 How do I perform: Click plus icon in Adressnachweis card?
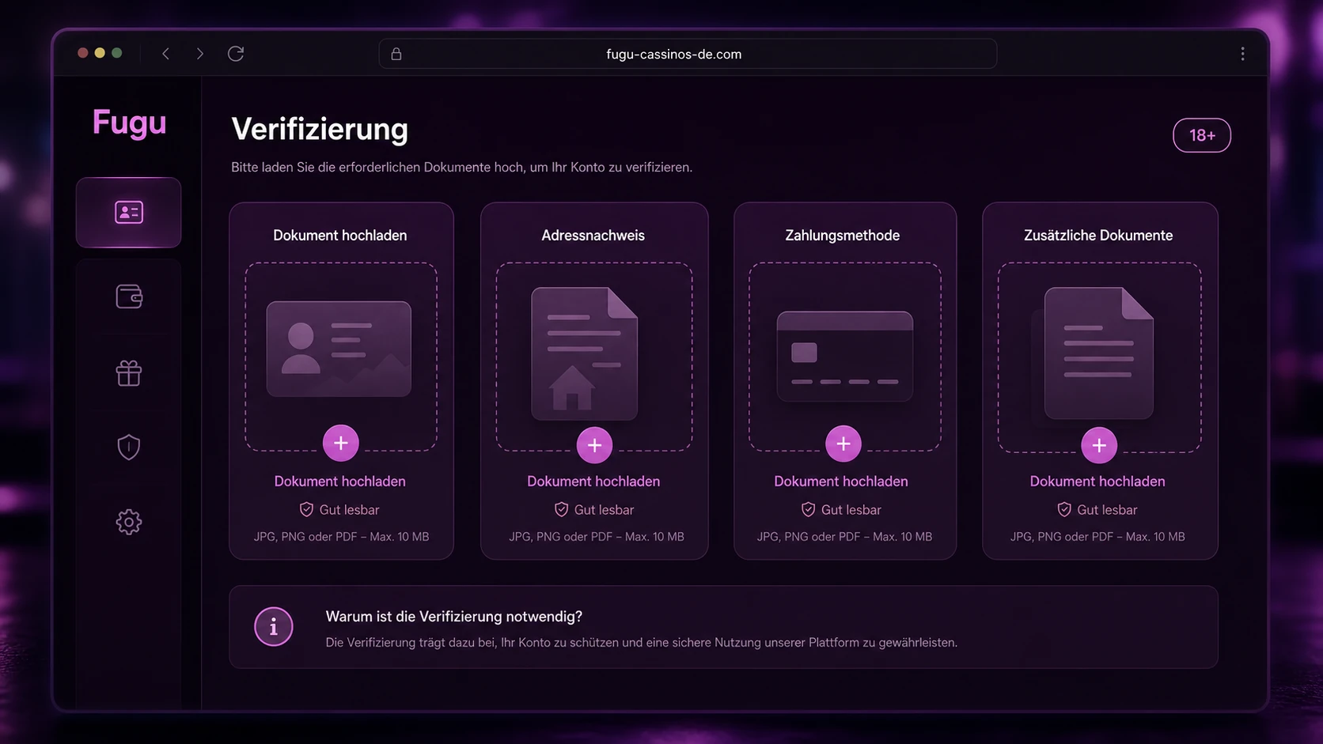tap(594, 446)
